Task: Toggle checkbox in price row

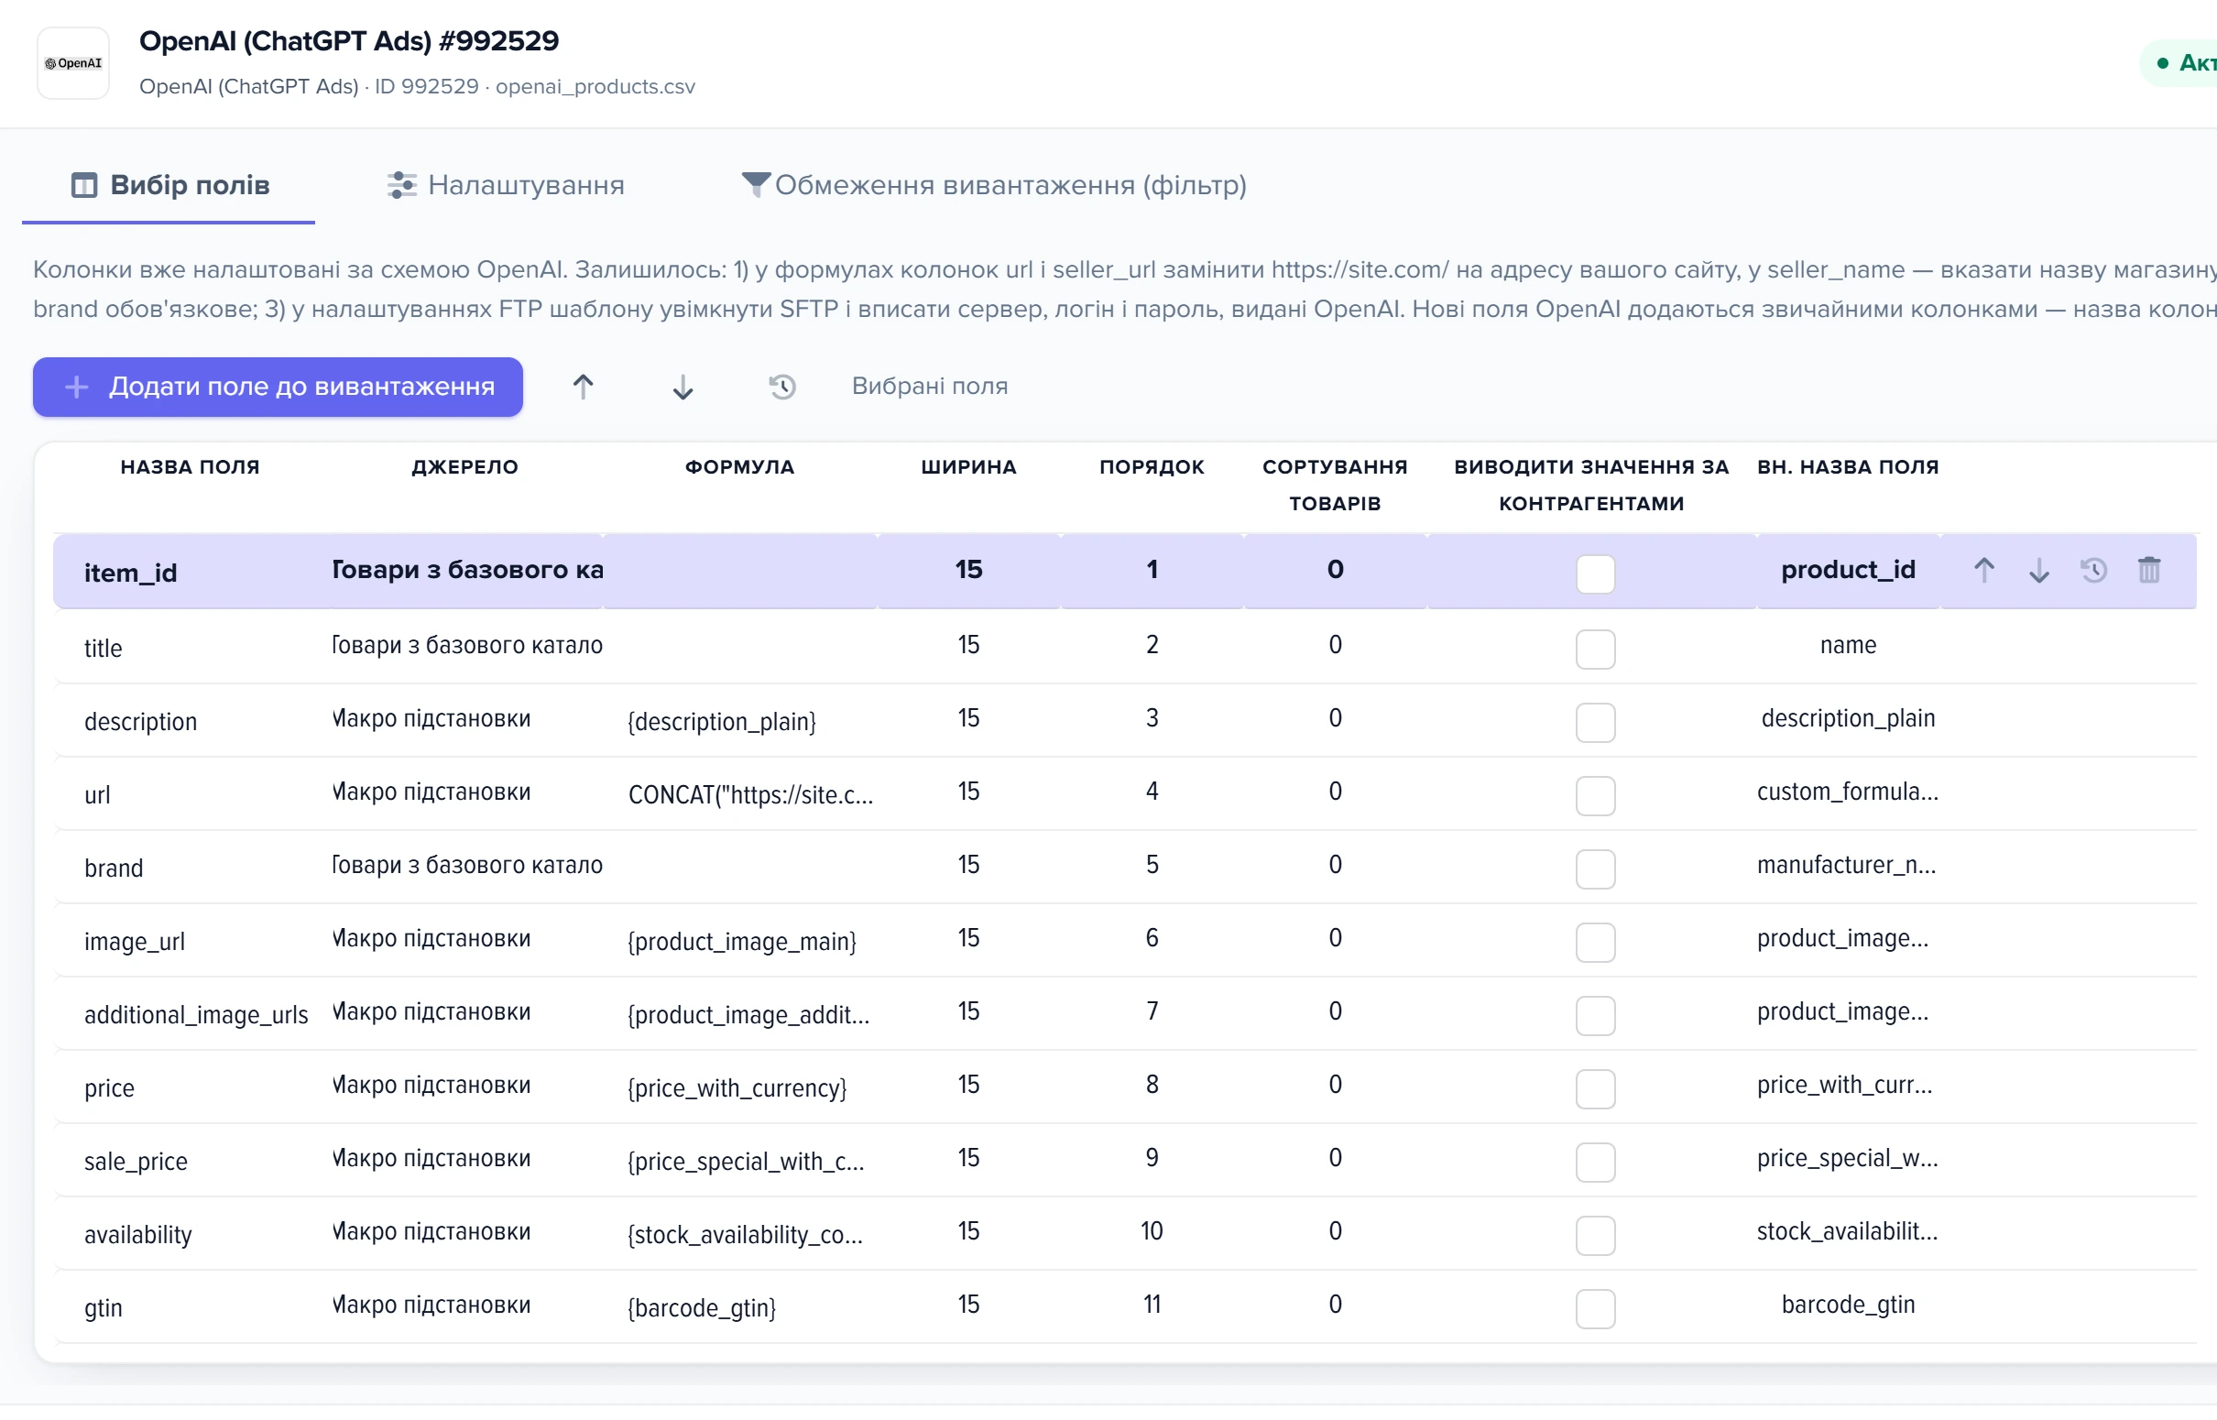Action: (1595, 1089)
